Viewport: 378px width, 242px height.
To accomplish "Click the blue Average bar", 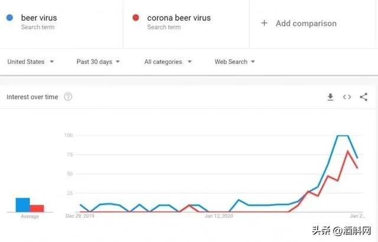I will [x=22, y=205].
